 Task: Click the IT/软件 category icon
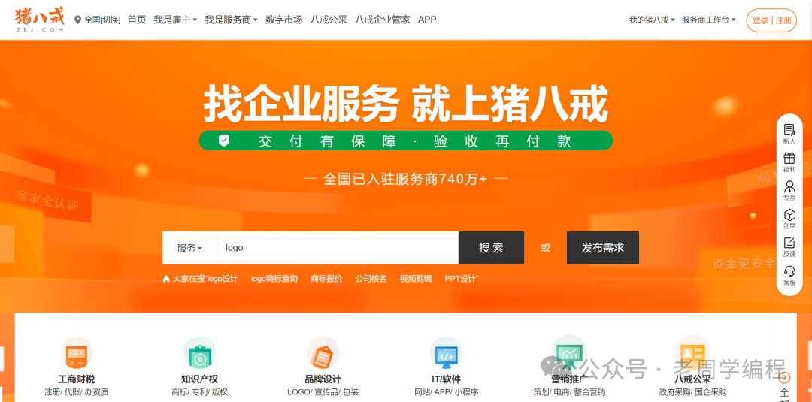(446, 353)
